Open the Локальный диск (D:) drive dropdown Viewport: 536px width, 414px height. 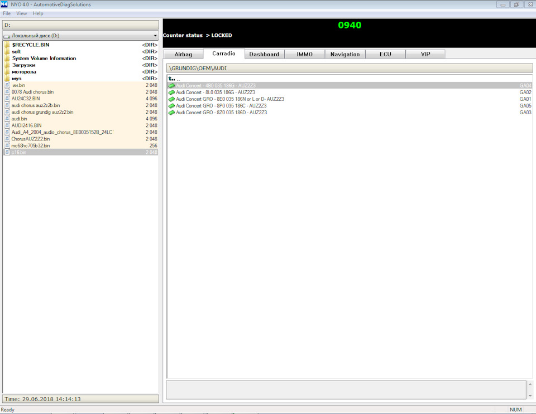(x=80, y=36)
